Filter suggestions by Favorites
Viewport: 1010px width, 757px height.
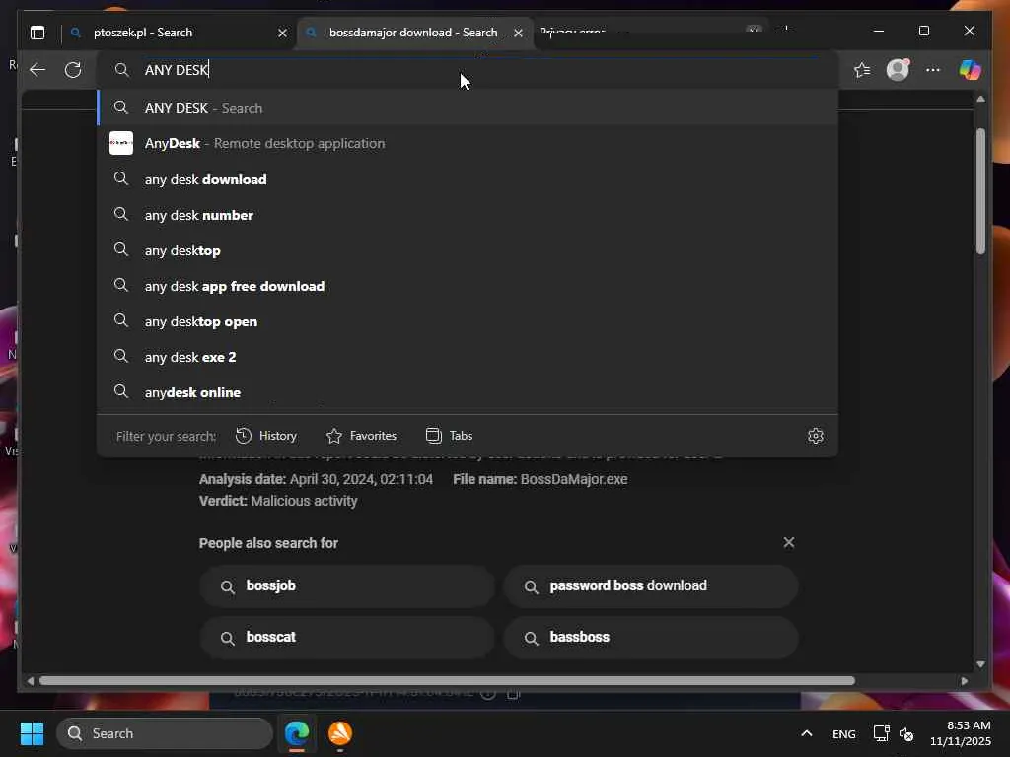pyautogui.click(x=361, y=436)
